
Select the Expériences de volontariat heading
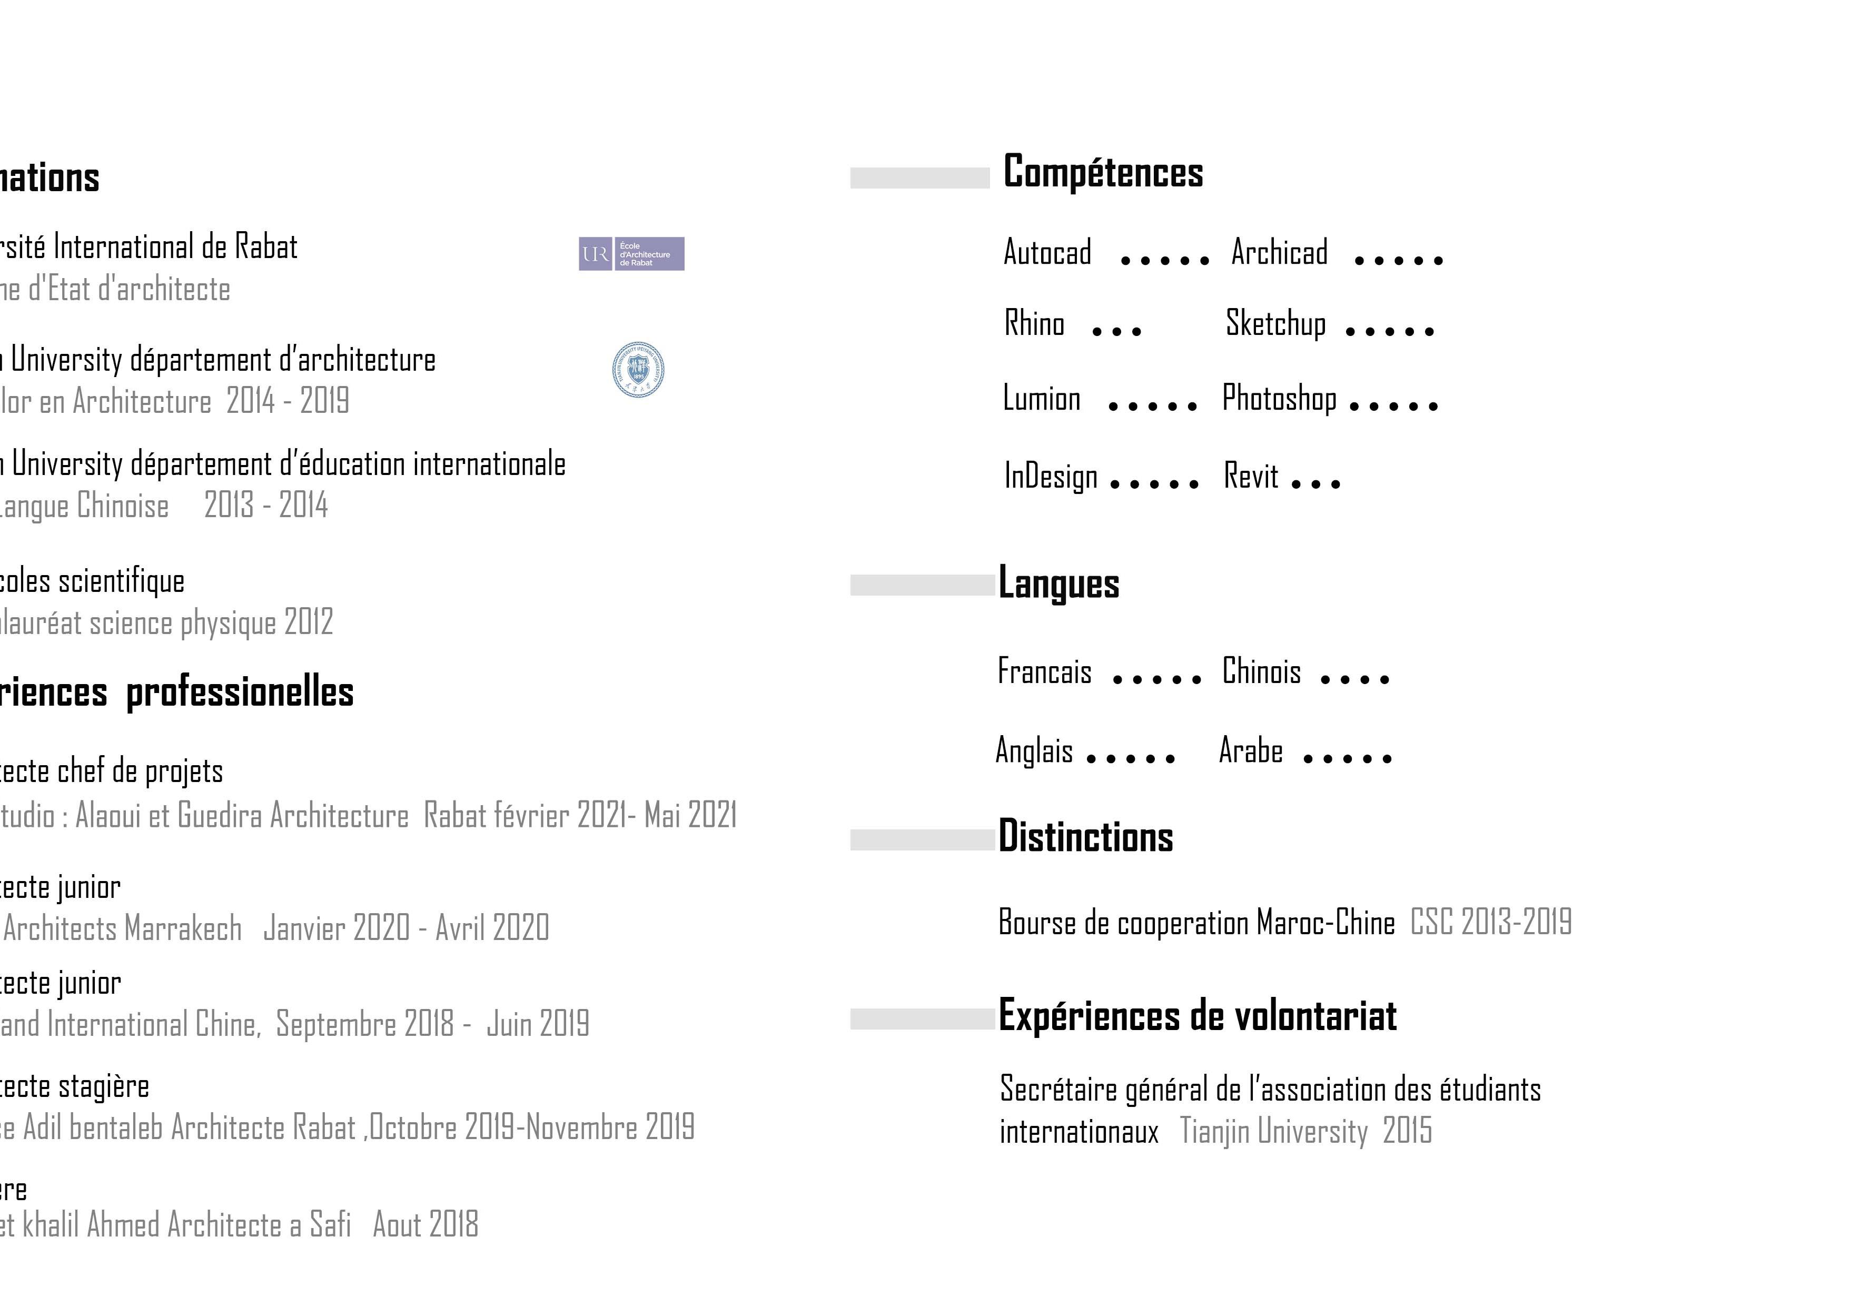1196,1016
